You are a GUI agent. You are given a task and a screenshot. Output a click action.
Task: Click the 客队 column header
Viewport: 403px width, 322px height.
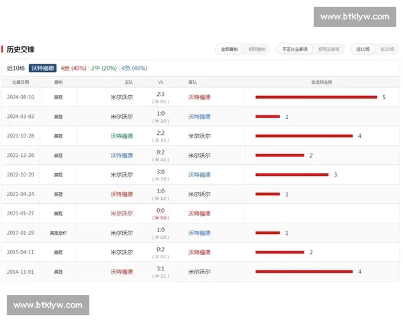[192, 82]
